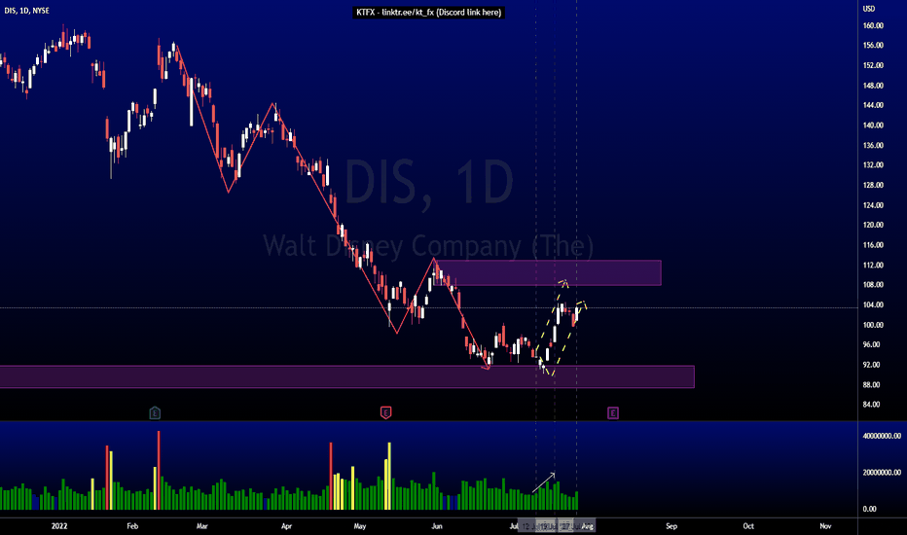
Task: Click the Apr label on time axis
Action: tap(286, 525)
